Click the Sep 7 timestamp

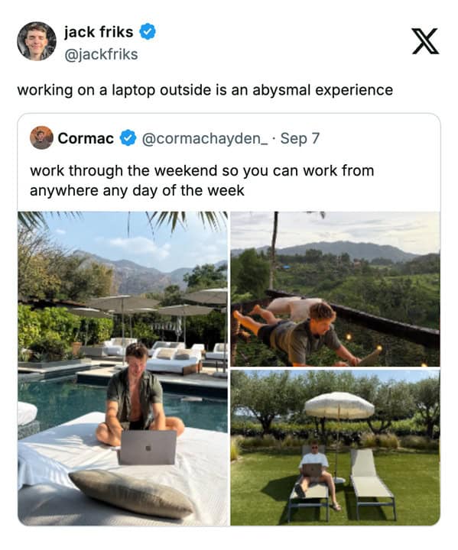300,138
